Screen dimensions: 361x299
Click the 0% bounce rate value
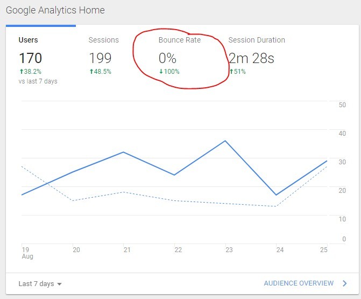tap(167, 58)
